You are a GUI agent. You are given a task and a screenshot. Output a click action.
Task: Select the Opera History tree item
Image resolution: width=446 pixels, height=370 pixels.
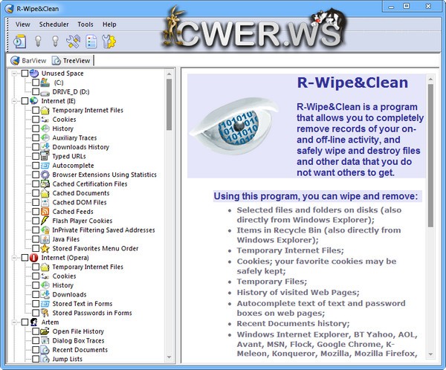tap(63, 285)
